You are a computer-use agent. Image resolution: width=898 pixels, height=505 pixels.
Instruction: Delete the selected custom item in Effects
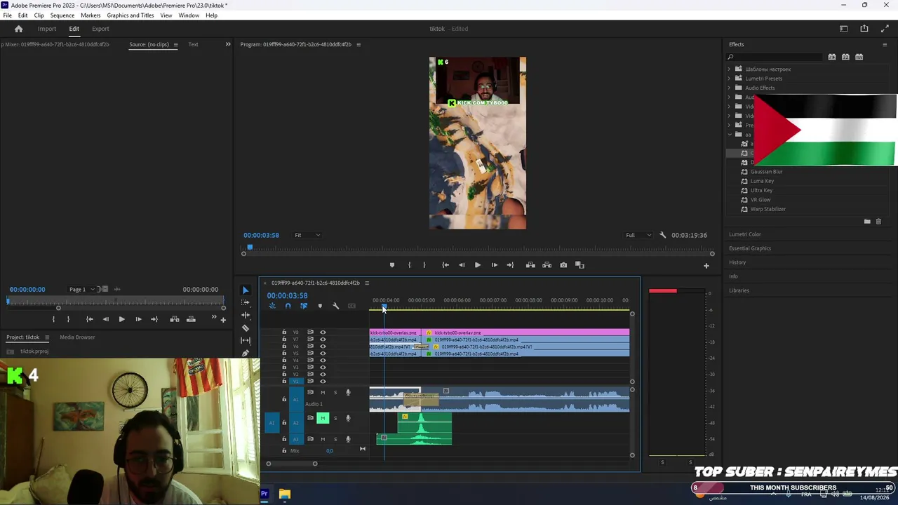(x=878, y=222)
